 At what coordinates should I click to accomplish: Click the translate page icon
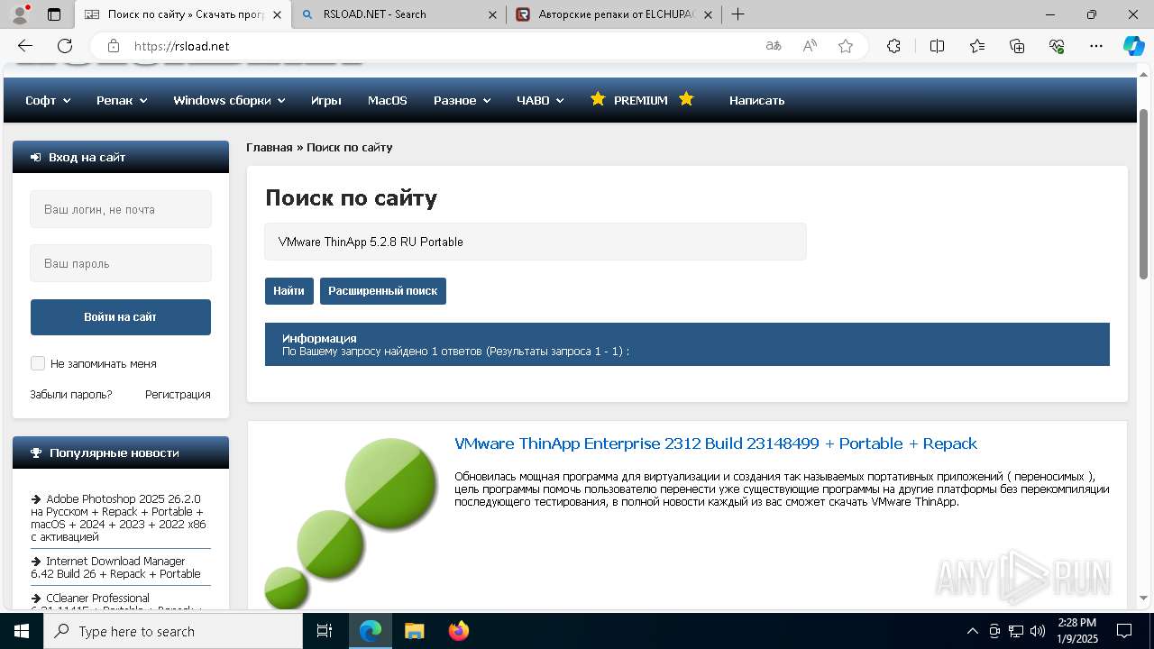[x=774, y=46]
